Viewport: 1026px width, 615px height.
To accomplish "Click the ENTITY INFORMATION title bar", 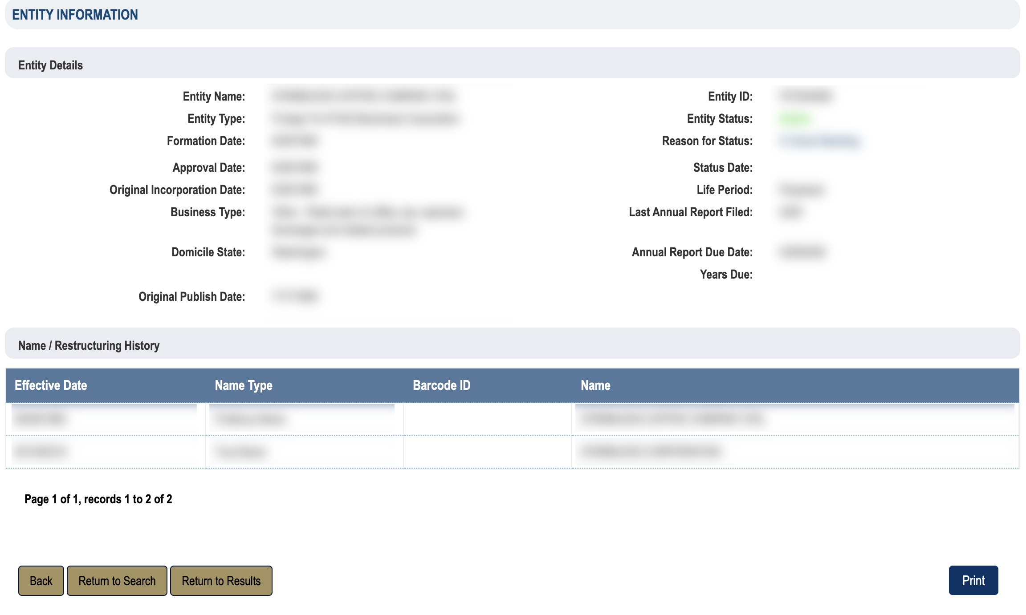I will (75, 15).
